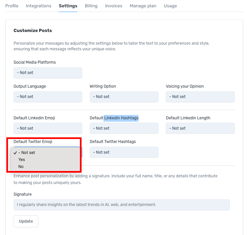
Task: Expand the Social Media Platforms dropdown
Action: click(48, 73)
